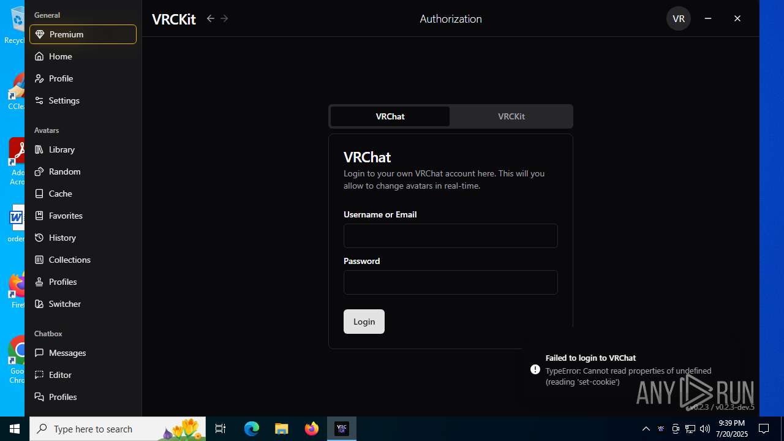Screen dimensions: 784x441
Task: Open the avatar Library
Action: point(83,149)
